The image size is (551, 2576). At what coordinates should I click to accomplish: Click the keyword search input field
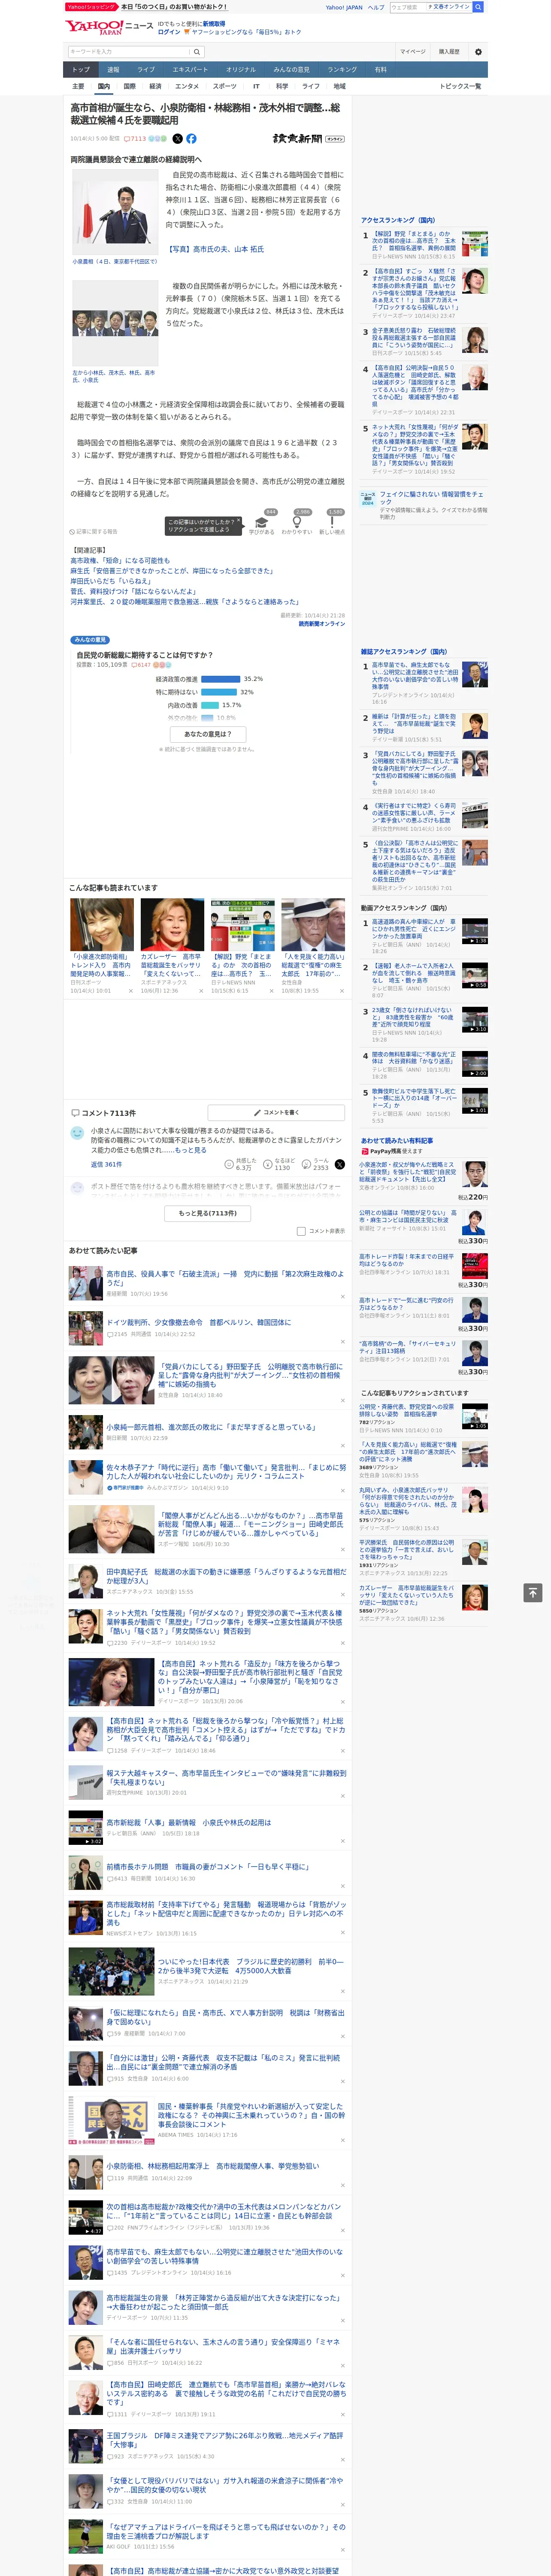pos(129,52)
